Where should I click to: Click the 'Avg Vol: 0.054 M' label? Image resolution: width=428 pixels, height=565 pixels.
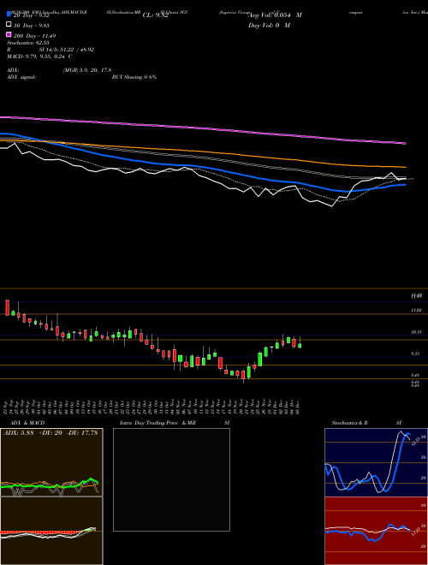pos(275,15)
